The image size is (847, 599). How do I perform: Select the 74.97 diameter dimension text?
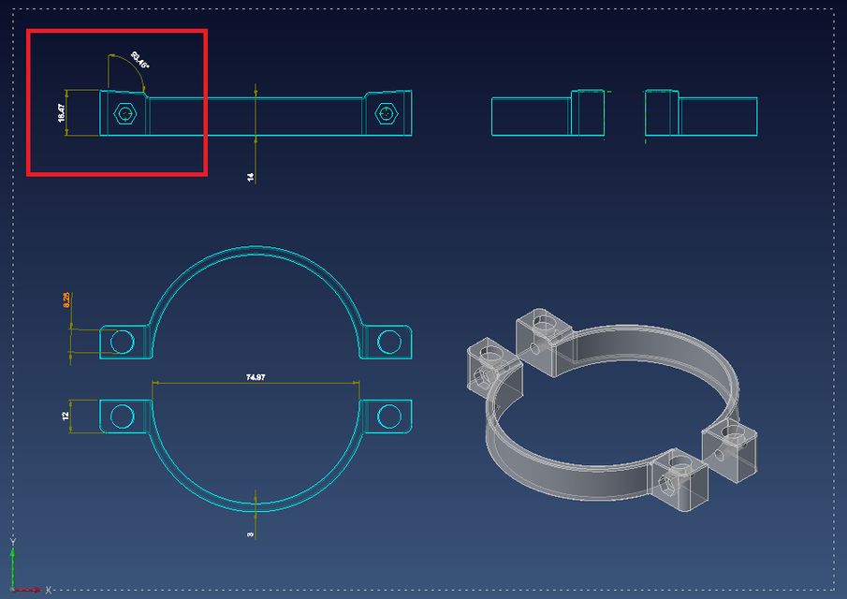255,378
